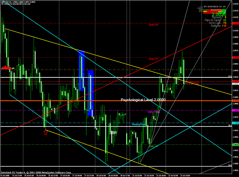Click the red <19:52 countdown label
The image size is (239, 177).
(x=192, y=83)
